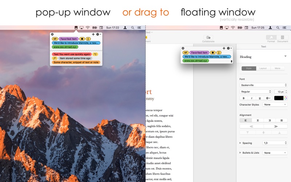
Task: Select the '*/' snippet in the pop-up window
Action: [95, 54]
